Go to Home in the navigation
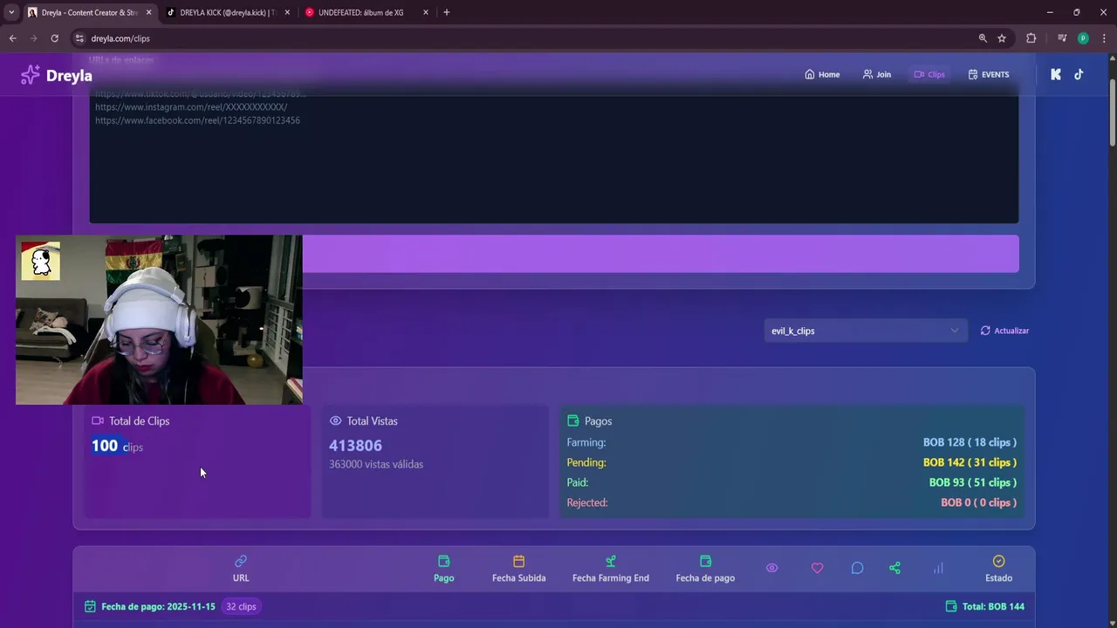The image size is (1117, 628). pos(822,74)
